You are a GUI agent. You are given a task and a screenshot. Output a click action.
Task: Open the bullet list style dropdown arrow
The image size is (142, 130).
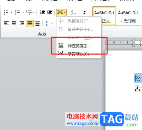[11, 12]
